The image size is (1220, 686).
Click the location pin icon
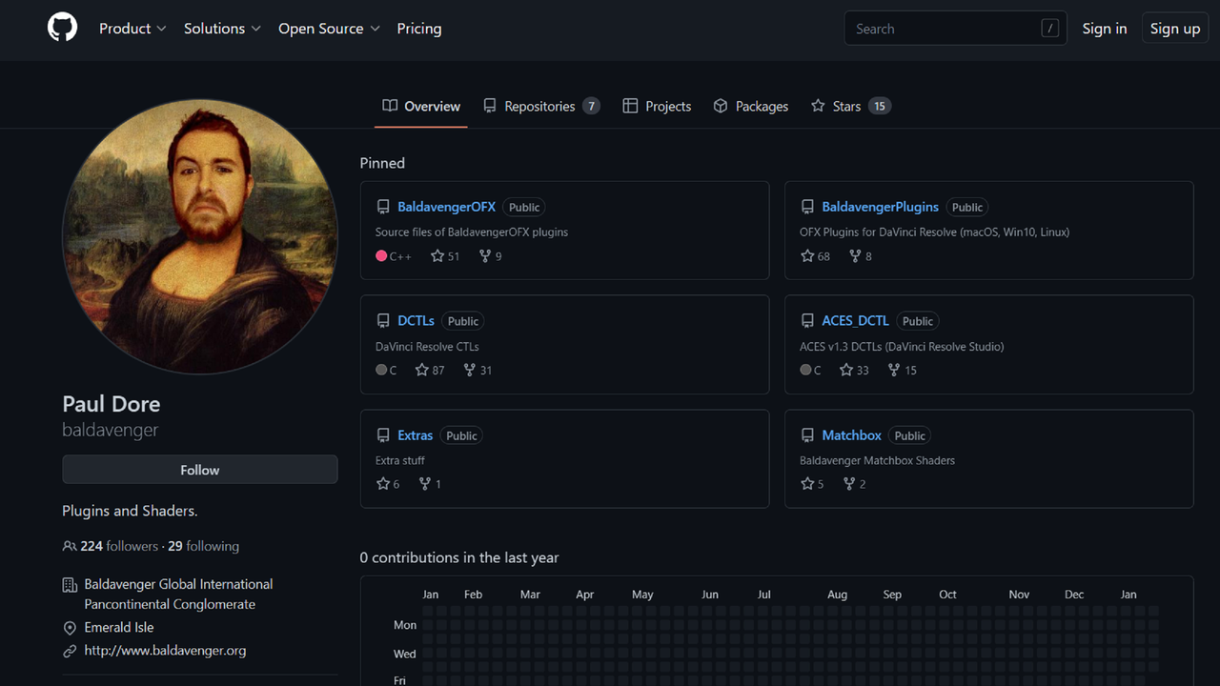70,628
